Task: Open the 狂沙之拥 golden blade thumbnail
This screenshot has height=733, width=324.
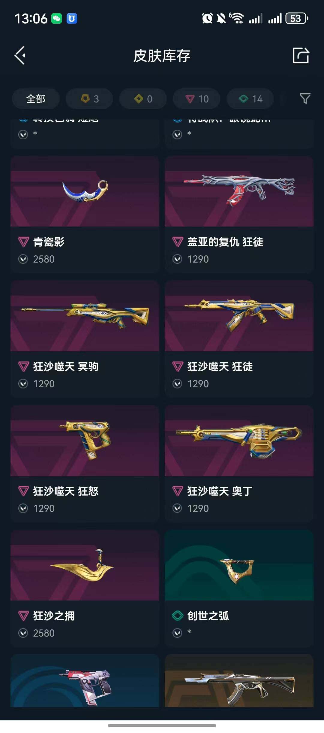Action: click(85, 565)
